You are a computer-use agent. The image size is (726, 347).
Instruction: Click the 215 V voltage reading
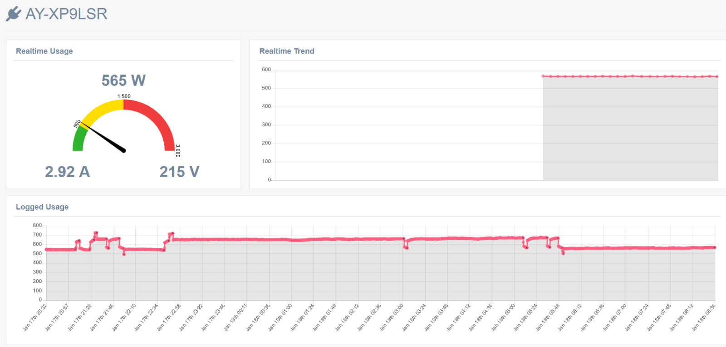point(179,172)
